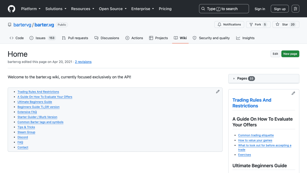Open Common trading etiquette link
Screen dimensions: 307x173
pyautogui.click(x=256, y=135)
